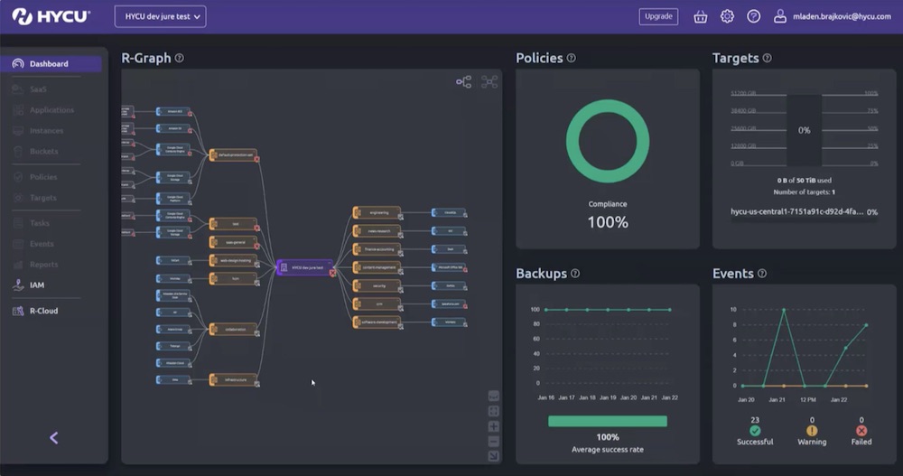This screenshot has width=903, height=476.
Task: Click Events widget help icon
Action: (x=762, y=274)
